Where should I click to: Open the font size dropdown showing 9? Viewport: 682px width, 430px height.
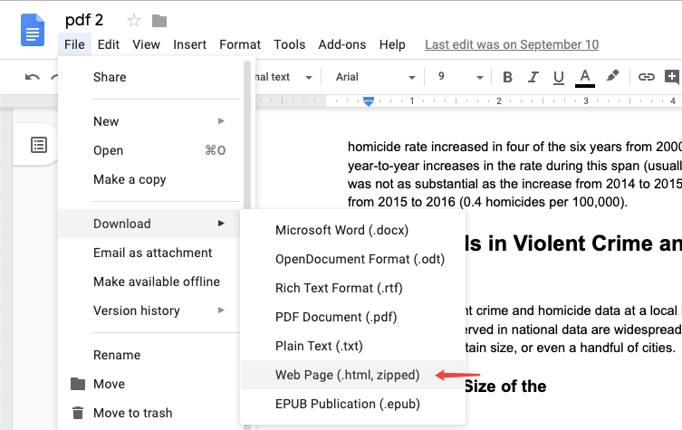[458, 77]
